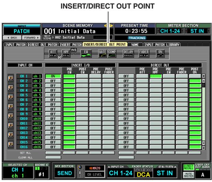Image resolution: width=212 pixels, height=182 pixels.
Task: Click the BACK navigation button
Action: 12,38
